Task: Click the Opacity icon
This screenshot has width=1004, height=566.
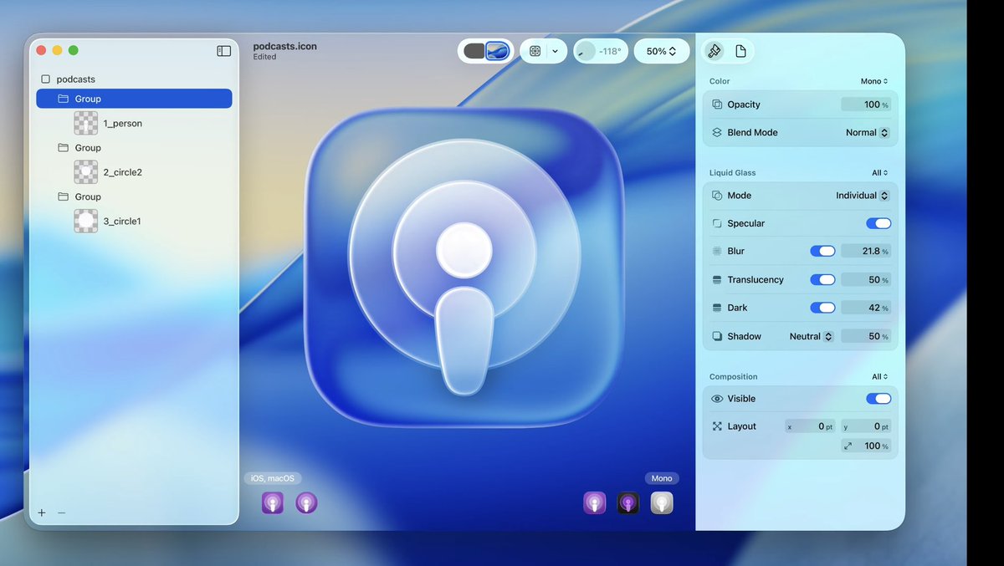Action: point(717,105)
